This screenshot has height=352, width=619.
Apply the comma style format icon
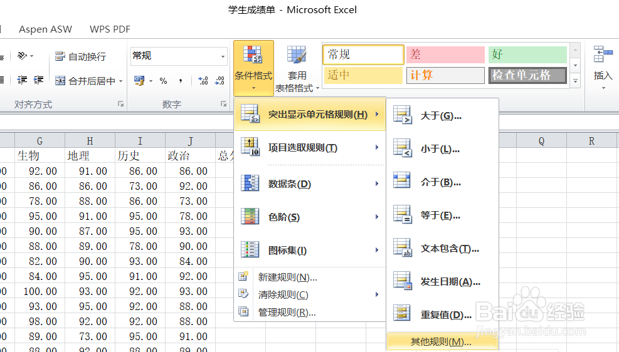point(181,81)
